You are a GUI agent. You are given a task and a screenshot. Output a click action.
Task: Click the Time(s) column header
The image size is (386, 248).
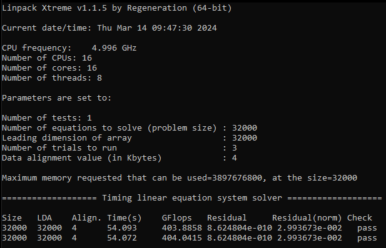coord(124,218)
